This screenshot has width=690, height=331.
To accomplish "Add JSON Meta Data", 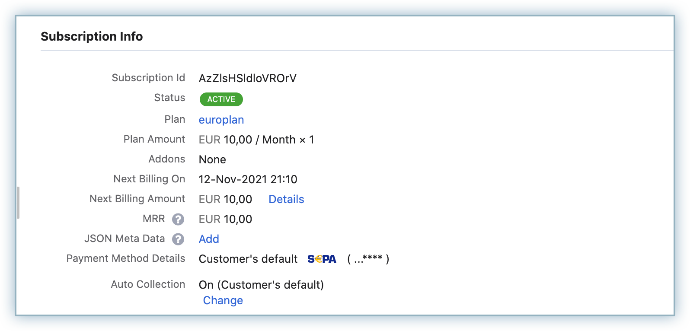I will [209, 239].
